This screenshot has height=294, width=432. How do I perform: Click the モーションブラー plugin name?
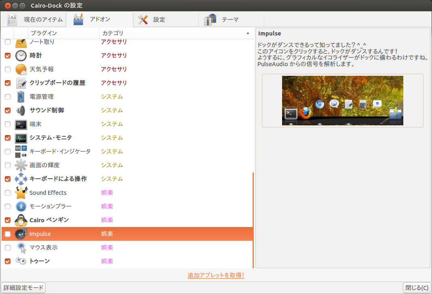pyautogui.click(x=51, y=206)
